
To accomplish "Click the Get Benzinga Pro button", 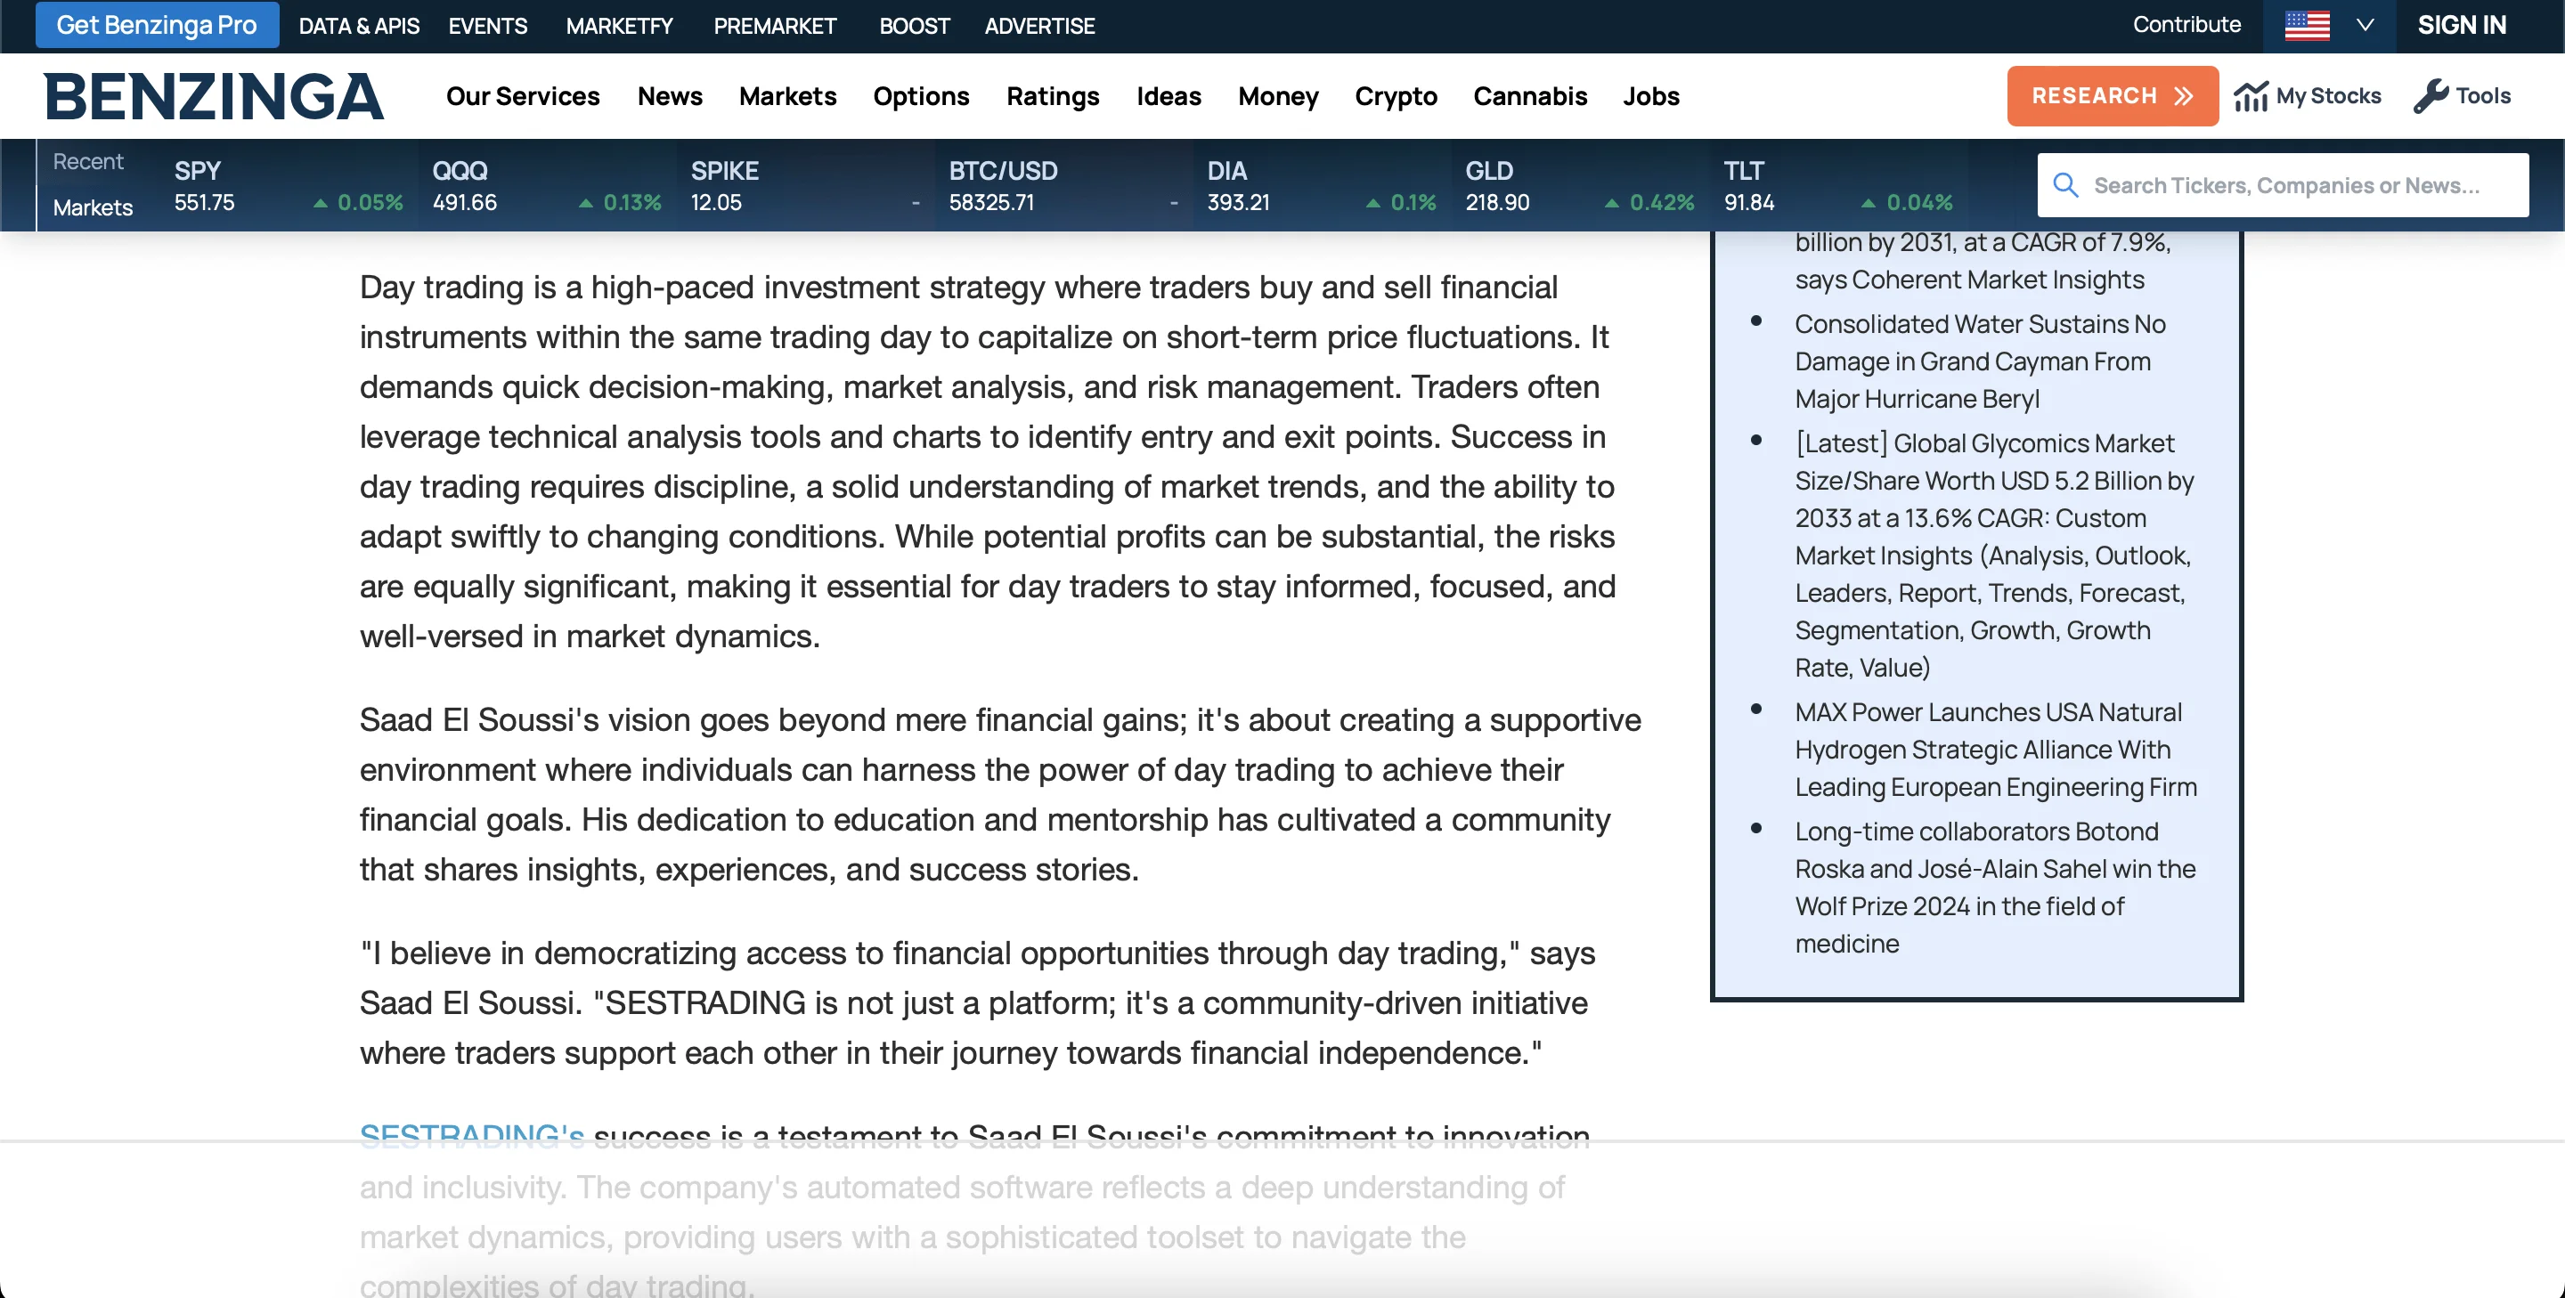I will click(x=157, y=25).
